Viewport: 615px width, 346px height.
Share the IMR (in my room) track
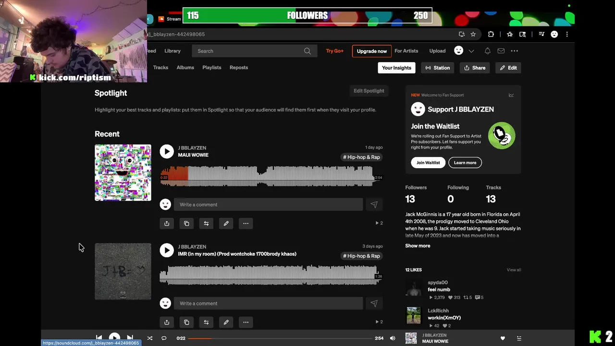[x=167, y=322]
